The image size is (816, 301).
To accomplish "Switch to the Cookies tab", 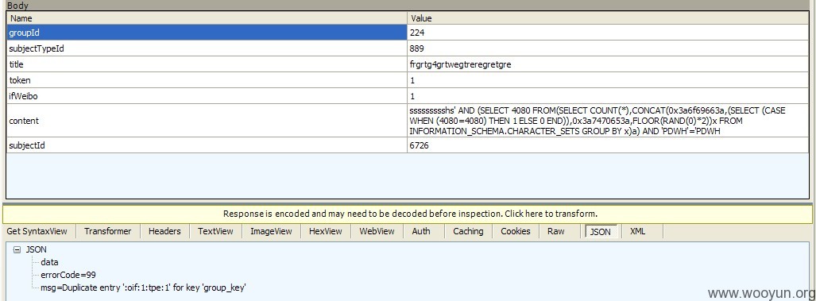I will tap(515, 231).
